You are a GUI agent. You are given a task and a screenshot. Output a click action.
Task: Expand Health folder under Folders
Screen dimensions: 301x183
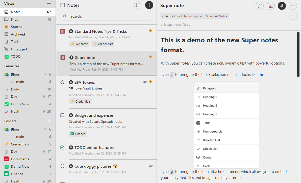coord(44,181)
